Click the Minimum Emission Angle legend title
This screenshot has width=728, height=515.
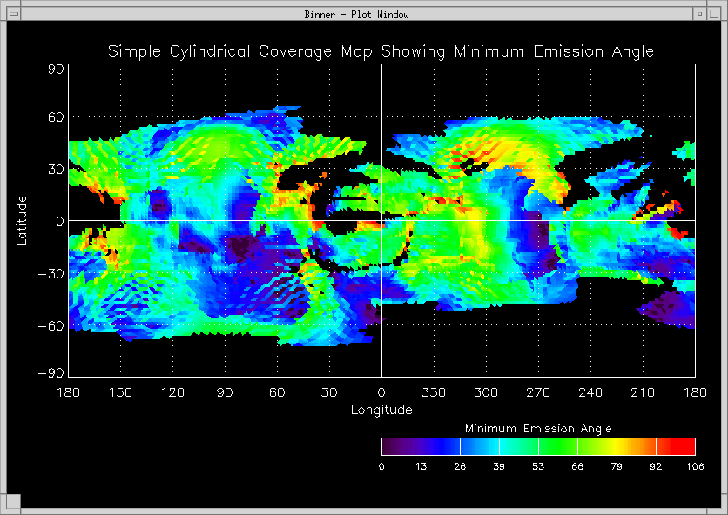click(537, 429)
